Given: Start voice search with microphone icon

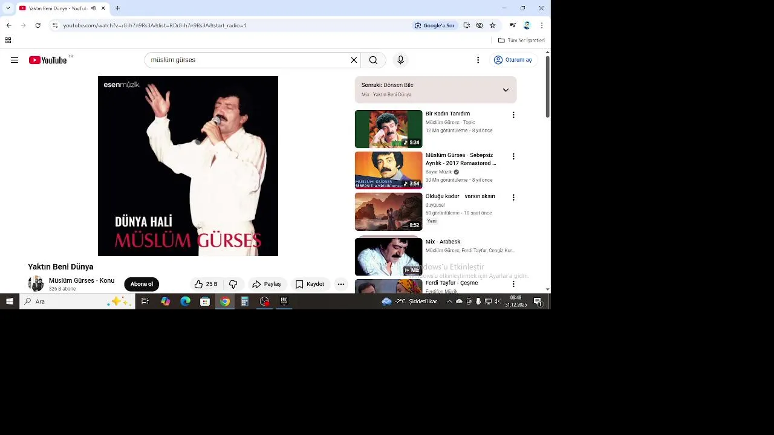Looking at the screenshot, I should (x=400, y=60).
